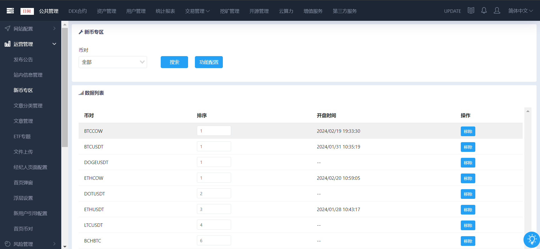
Task: Open the 第三方服务 top menu
Action: [x=345, y=11]
